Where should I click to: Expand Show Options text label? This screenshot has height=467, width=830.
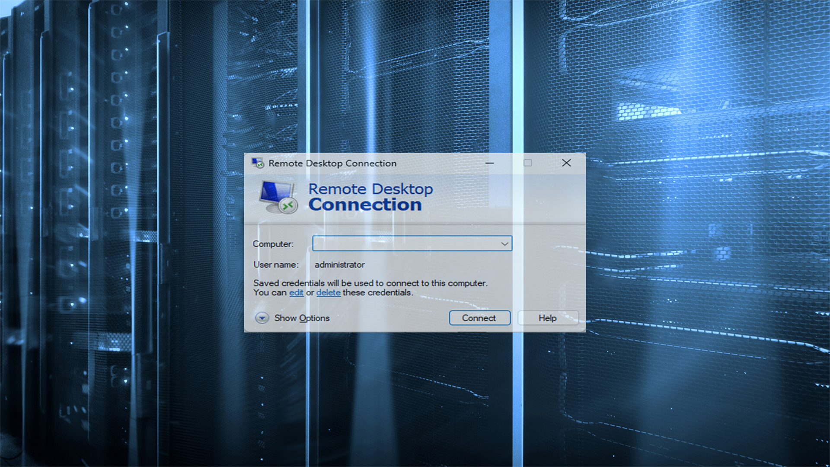click(x=302, y=318)
